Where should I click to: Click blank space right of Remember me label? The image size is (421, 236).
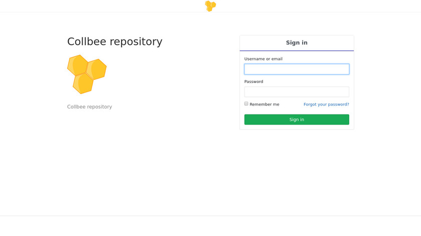click(x=291, y=104)
